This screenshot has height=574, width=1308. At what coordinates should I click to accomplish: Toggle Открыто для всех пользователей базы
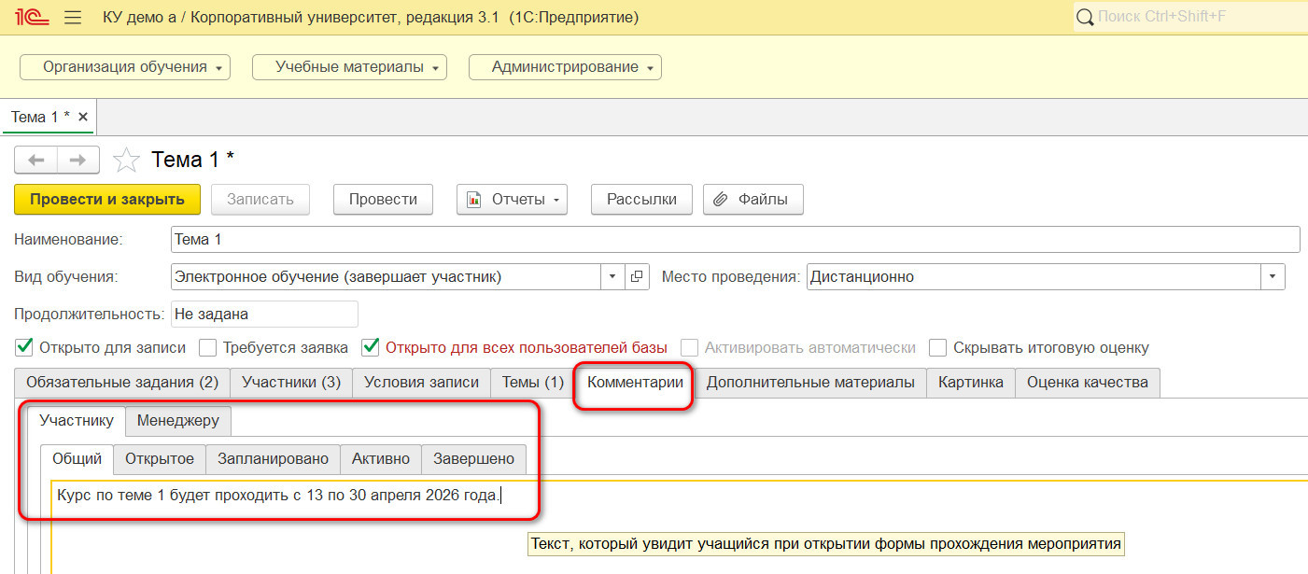[x=371, y=347]
